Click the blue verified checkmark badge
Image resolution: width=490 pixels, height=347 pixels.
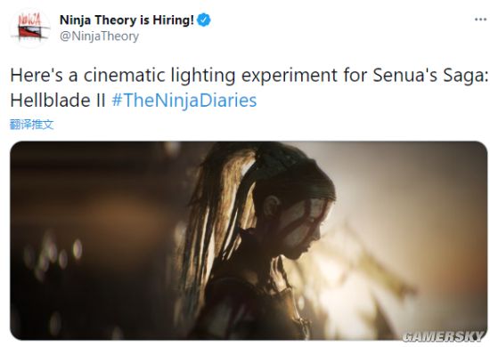(x=204, y=20)
